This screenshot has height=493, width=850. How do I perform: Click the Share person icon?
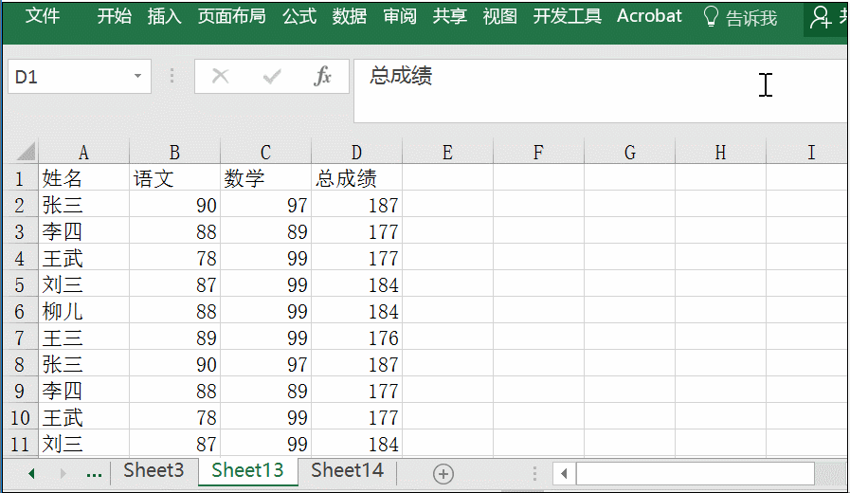tap(821, 17)
